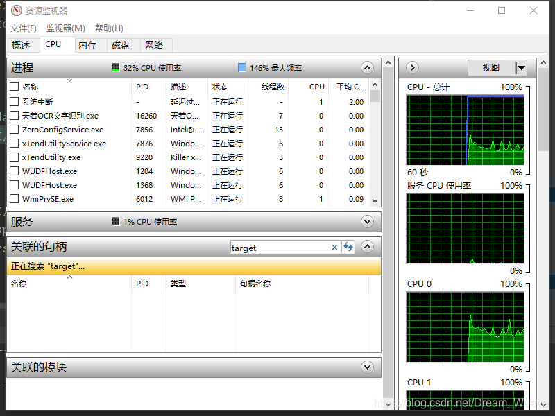The height and width of the screenshot is (416, 555).
Task: Check the xTendUtility.exe checkbox
Action: [14, 157]
